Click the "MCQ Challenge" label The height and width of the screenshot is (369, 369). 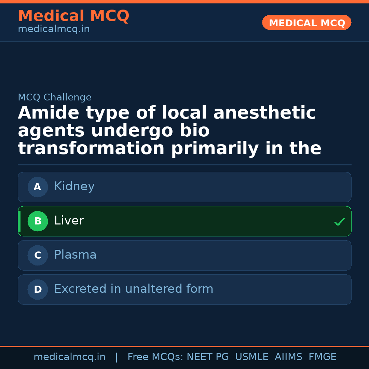pos(55,97)
